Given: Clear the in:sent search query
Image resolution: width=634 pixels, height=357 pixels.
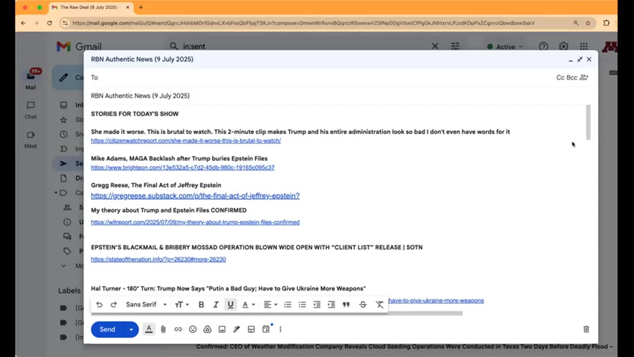Looking at the screenshot, I should click(435, 46).
